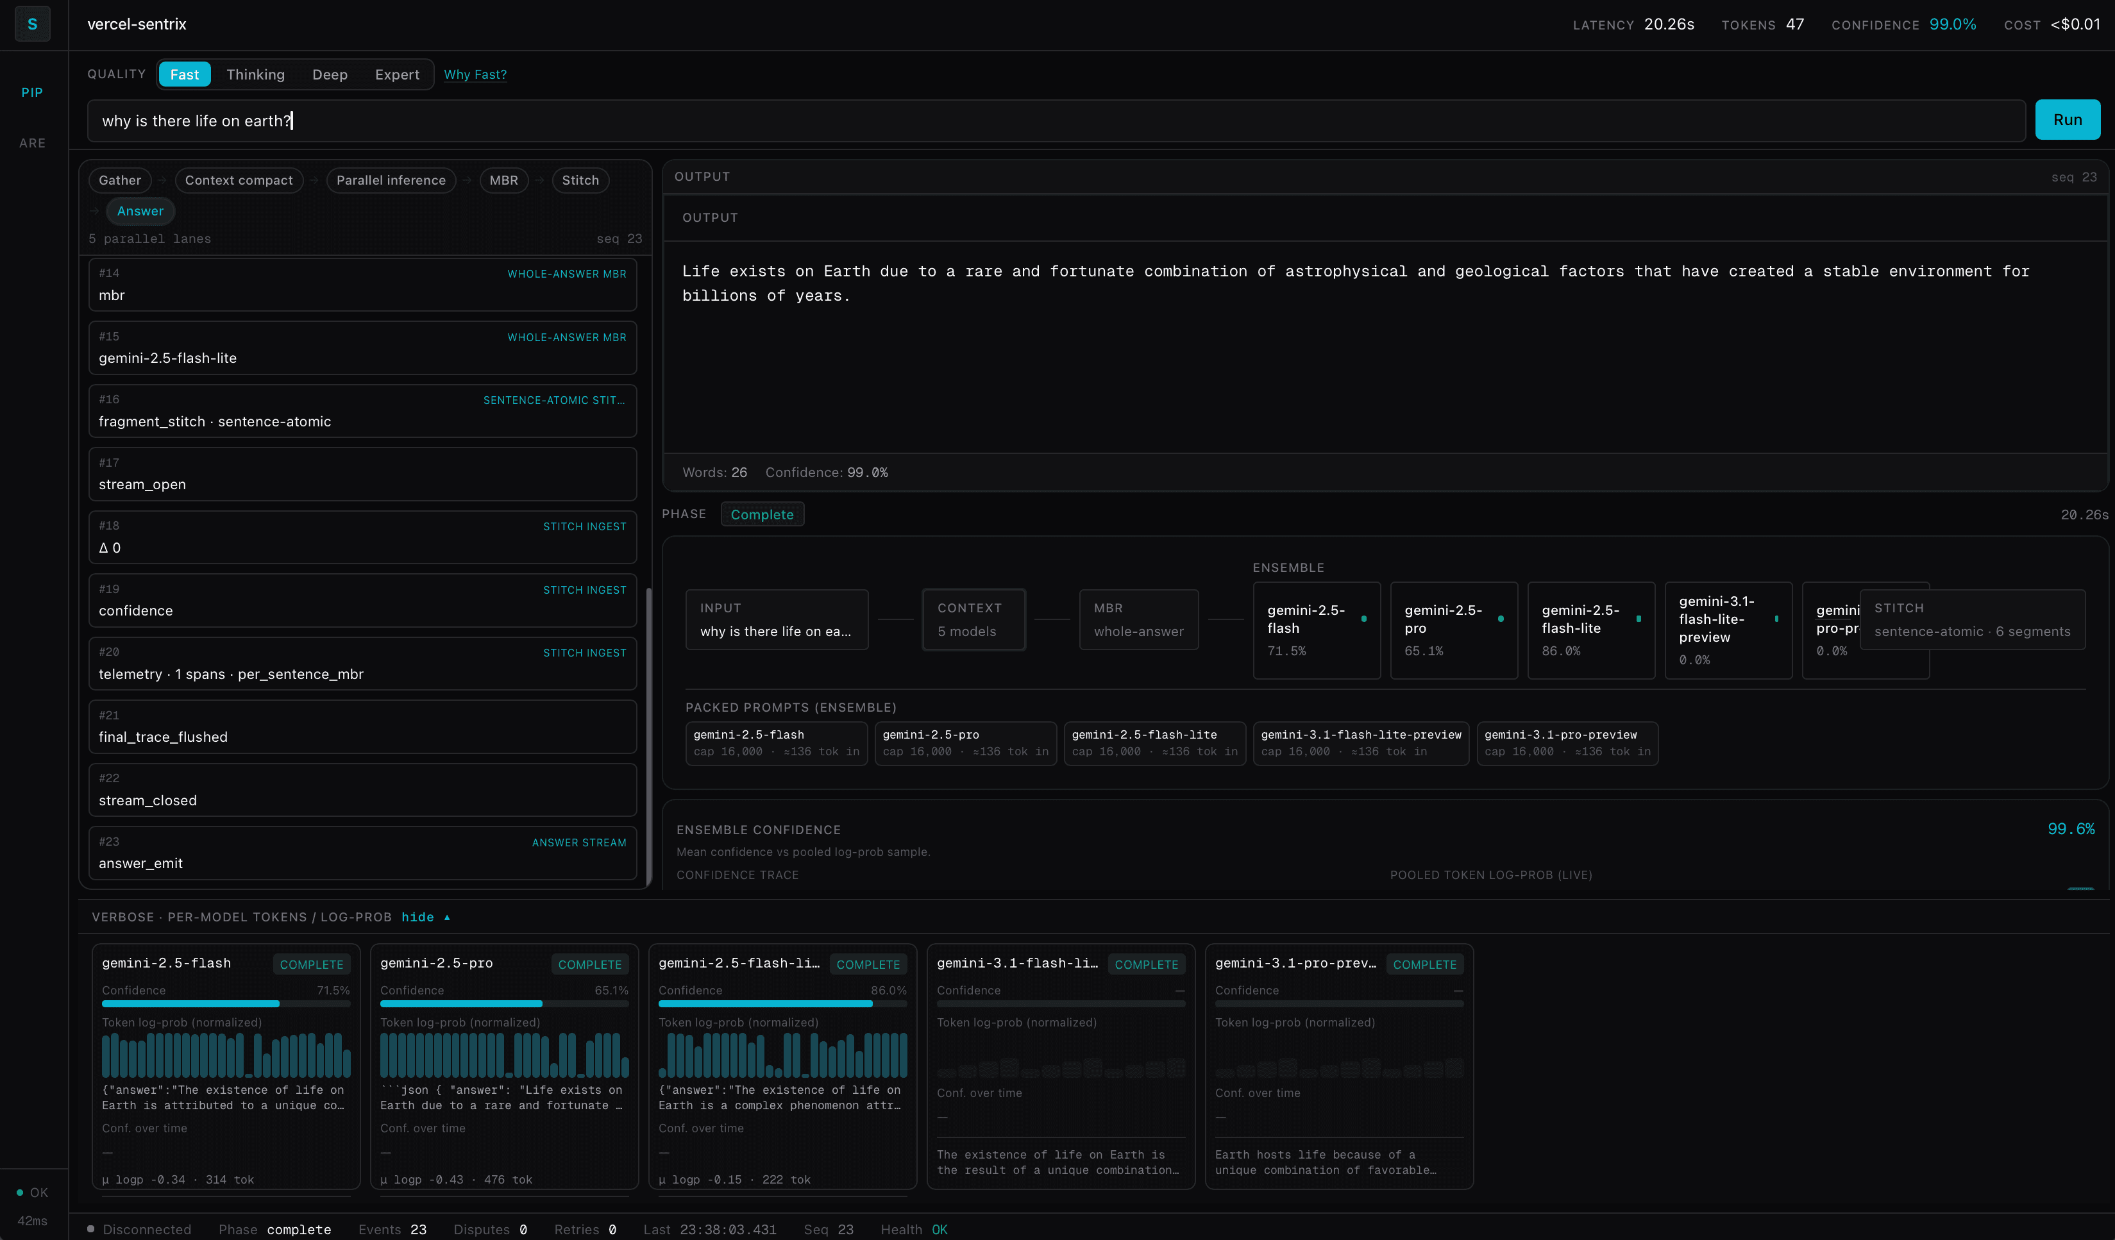Click the S logo icon
2115x1240 pixels.
tap(32, 24)
